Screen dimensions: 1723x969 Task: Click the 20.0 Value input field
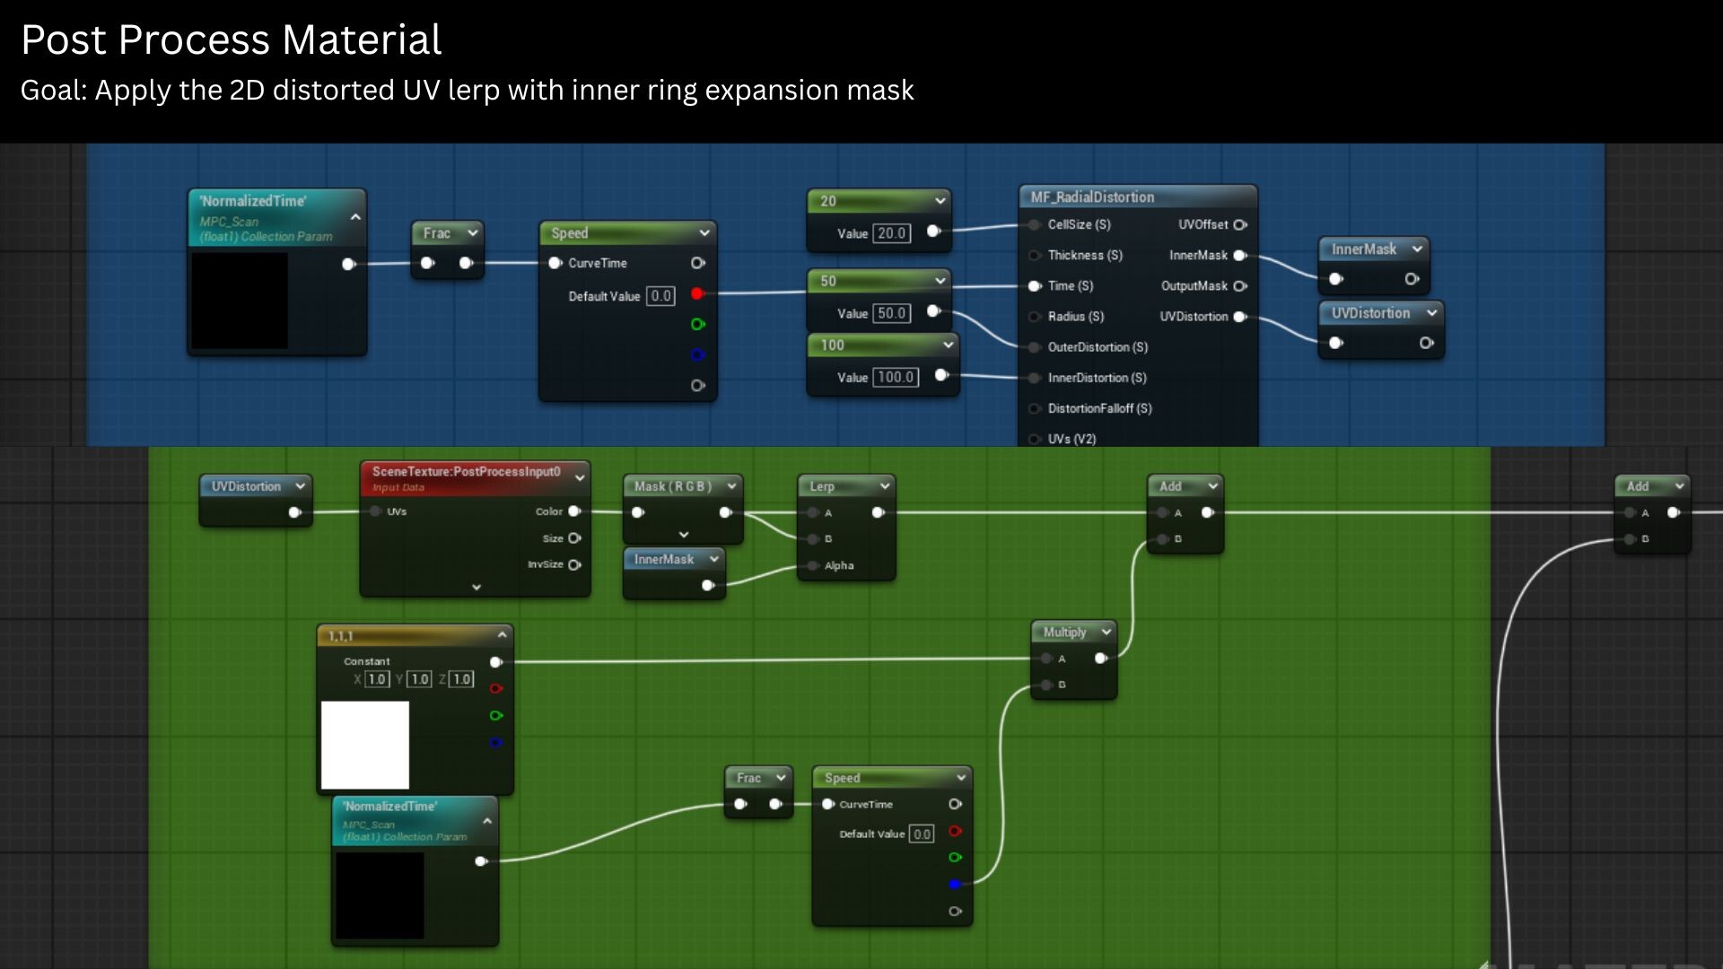coord(891,233)
